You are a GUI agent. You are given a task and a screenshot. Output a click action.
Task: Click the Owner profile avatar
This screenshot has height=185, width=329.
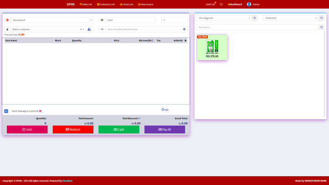[249, 4]
